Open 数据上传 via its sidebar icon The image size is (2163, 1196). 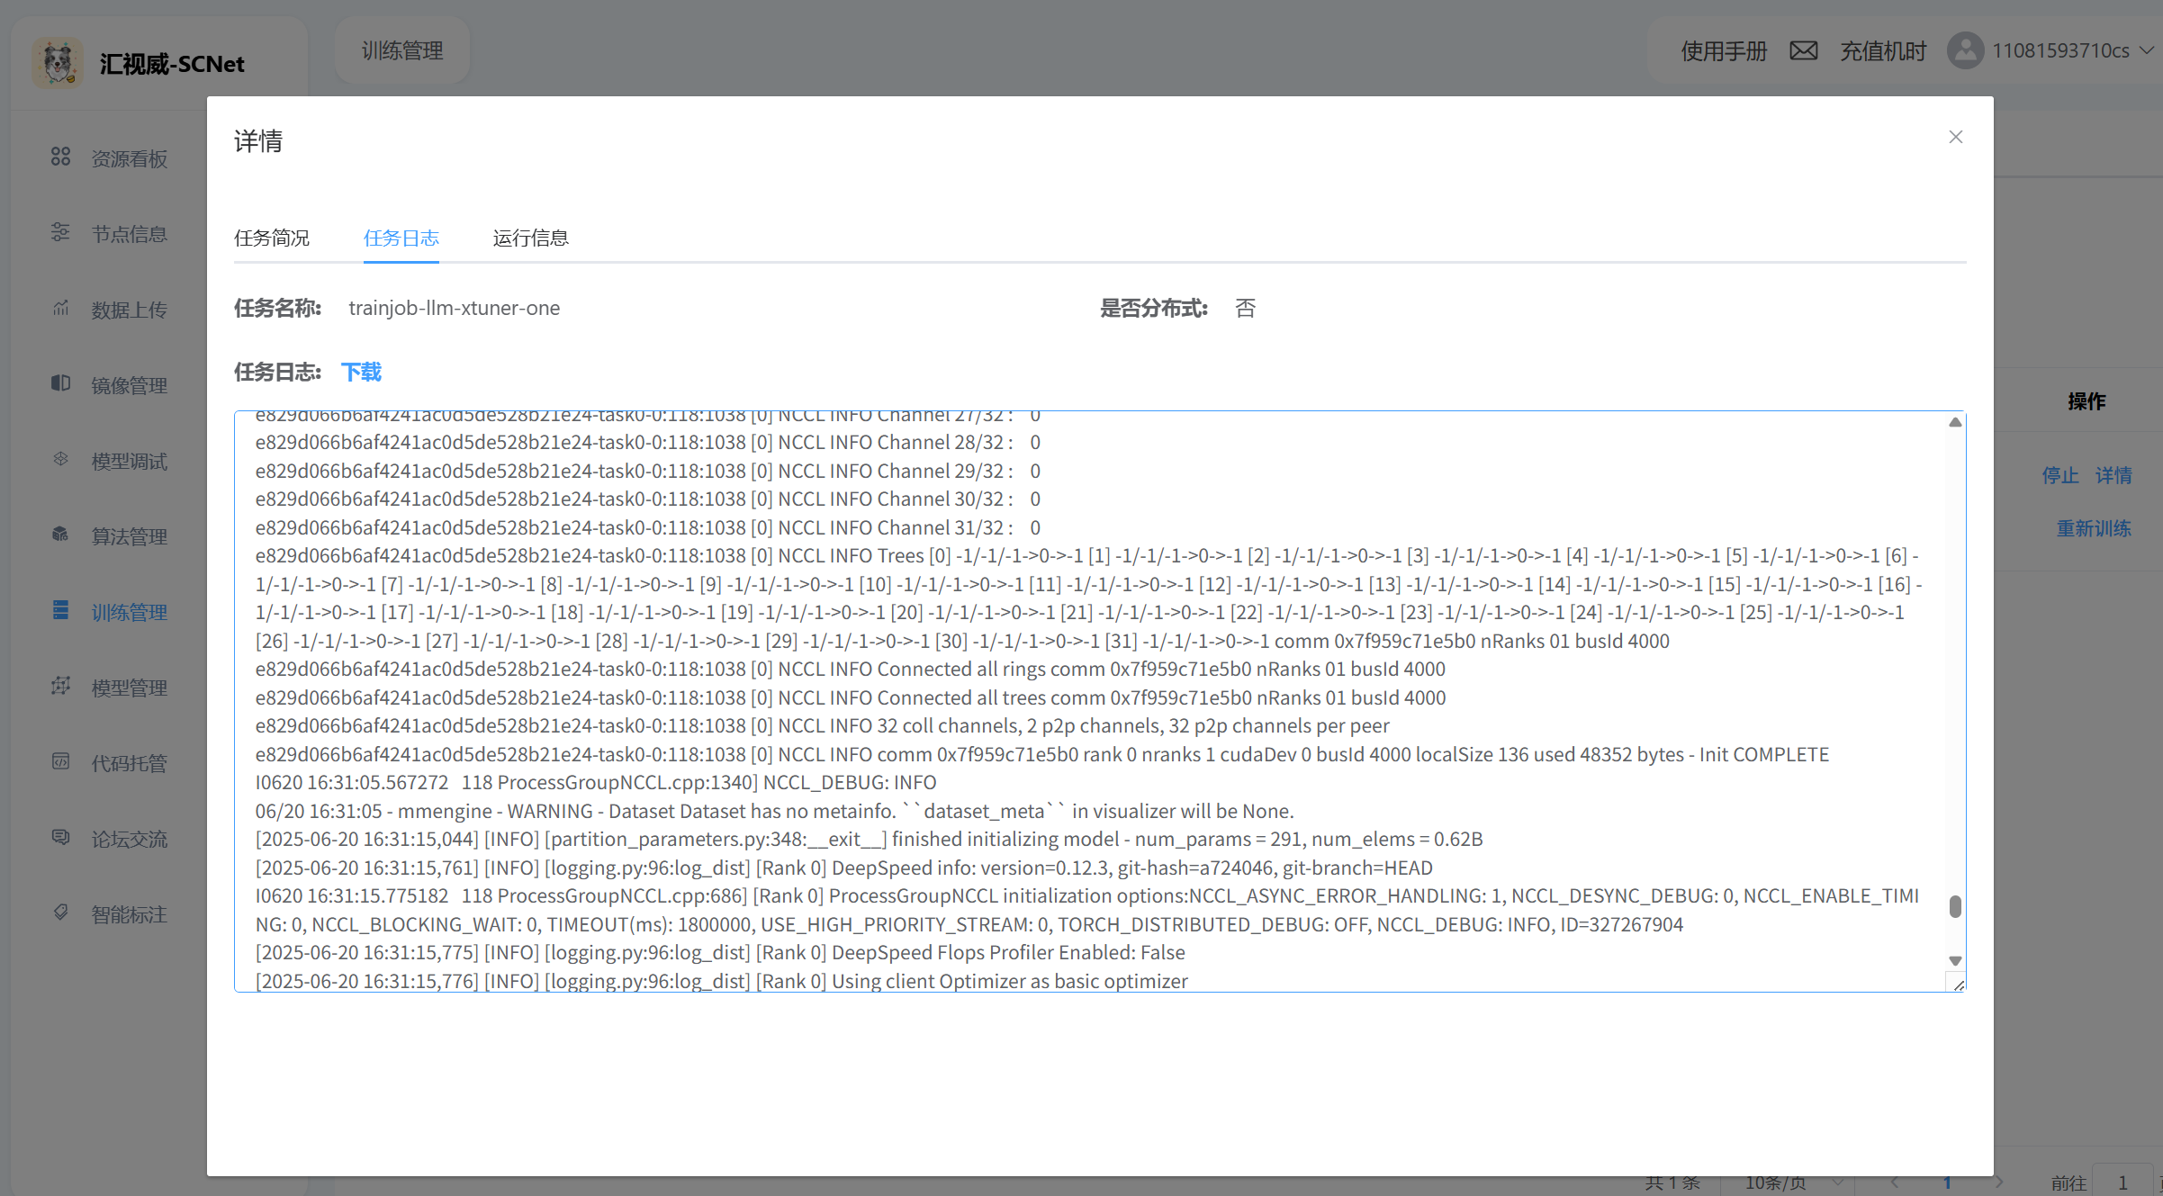[x=60, y=309]
